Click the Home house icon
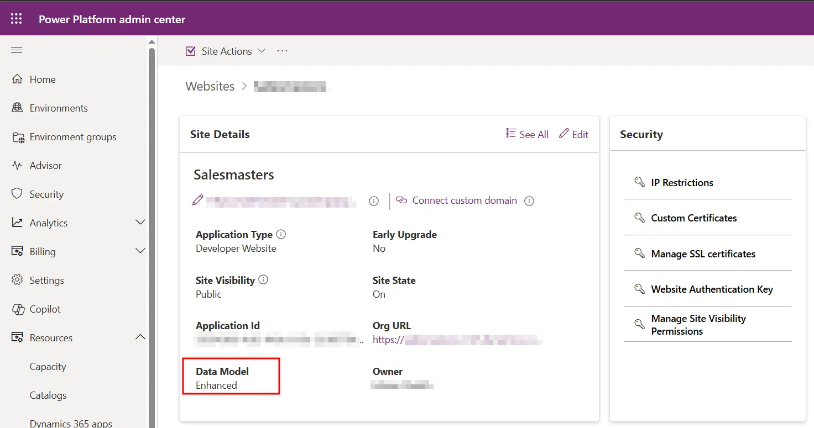 coord(17,79)
